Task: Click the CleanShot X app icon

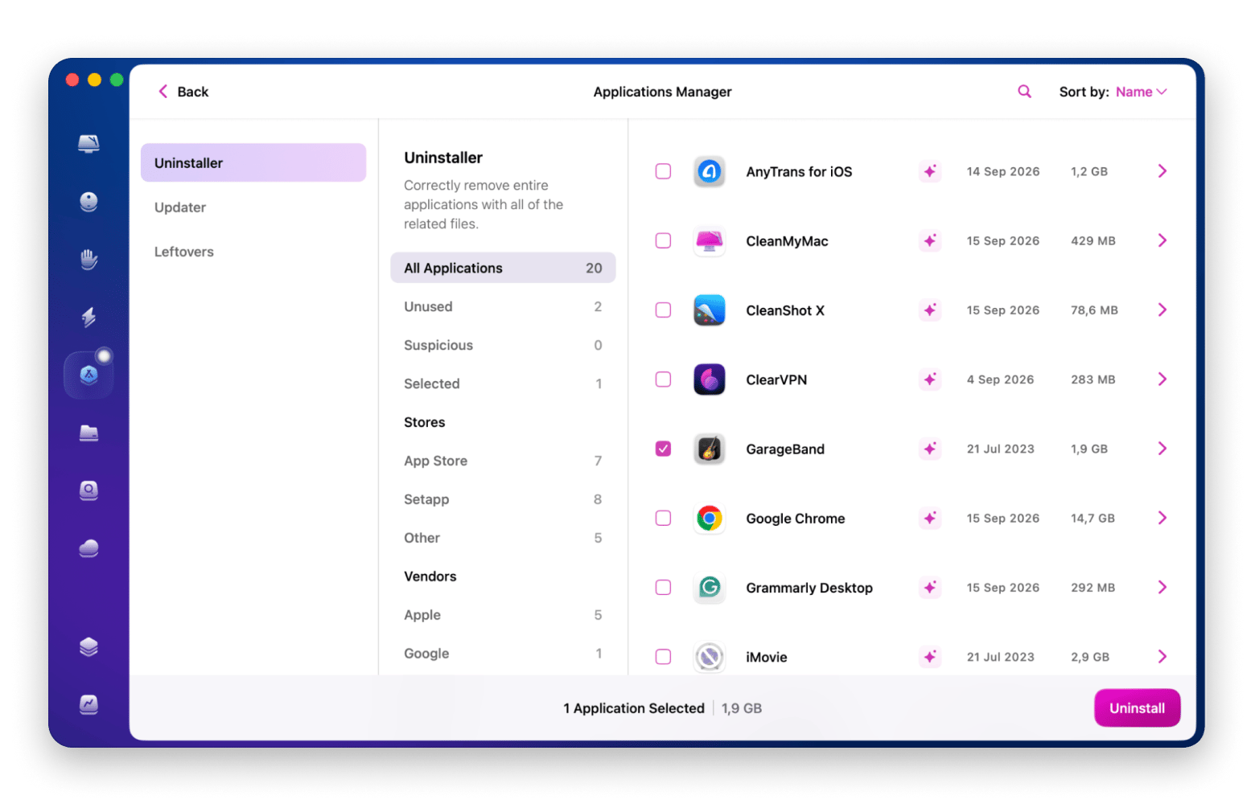Action: pos(710,310)
